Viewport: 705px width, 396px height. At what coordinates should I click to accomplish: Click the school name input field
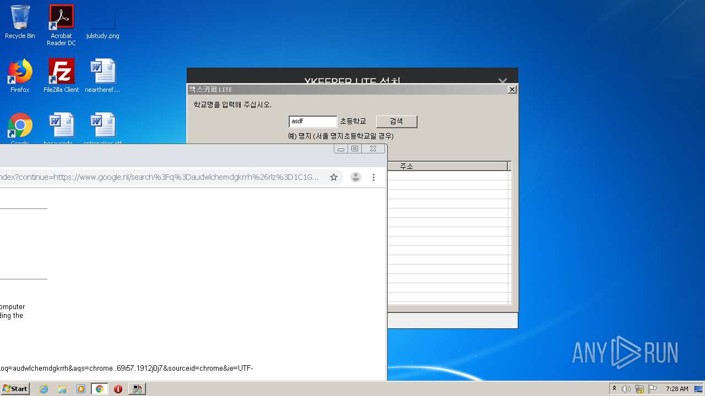coord(312,122)
